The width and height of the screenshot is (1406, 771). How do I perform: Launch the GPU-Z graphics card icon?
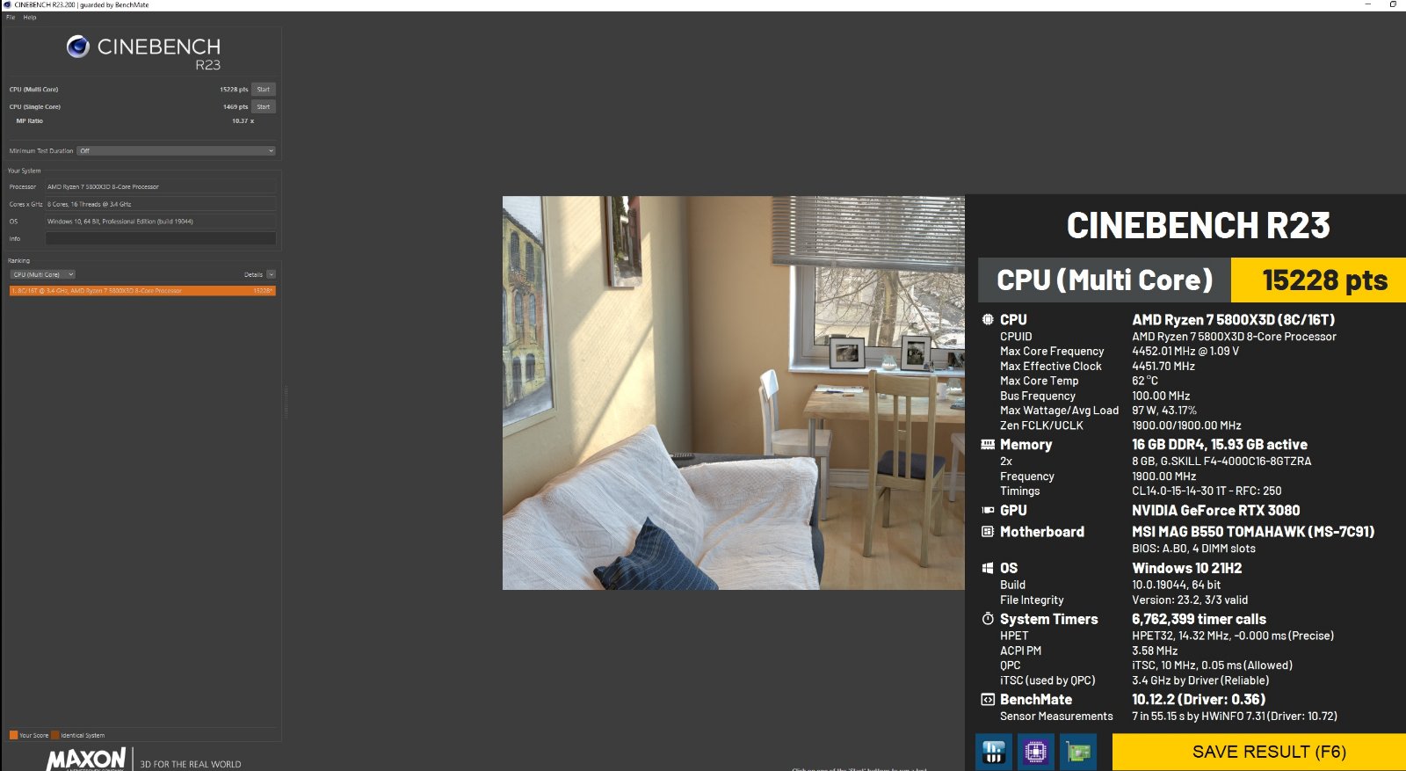(1078, 752)
